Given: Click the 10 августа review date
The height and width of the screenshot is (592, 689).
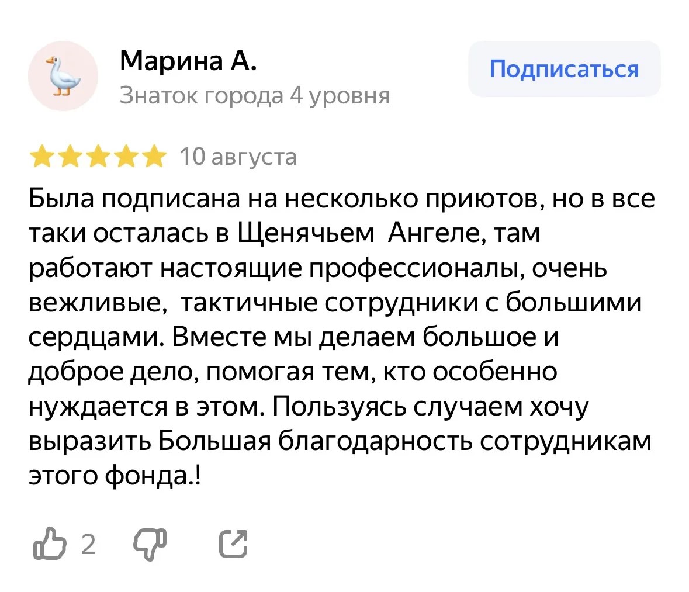Looking at the screenshot, I should (238, 157).
